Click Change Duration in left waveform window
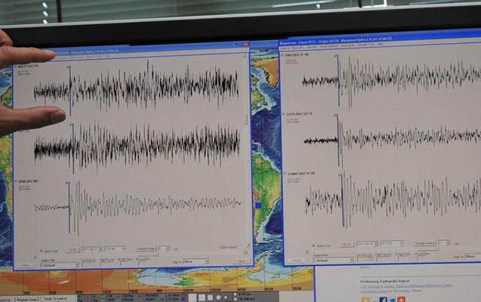The image size is (481, 302). [146, 248]
